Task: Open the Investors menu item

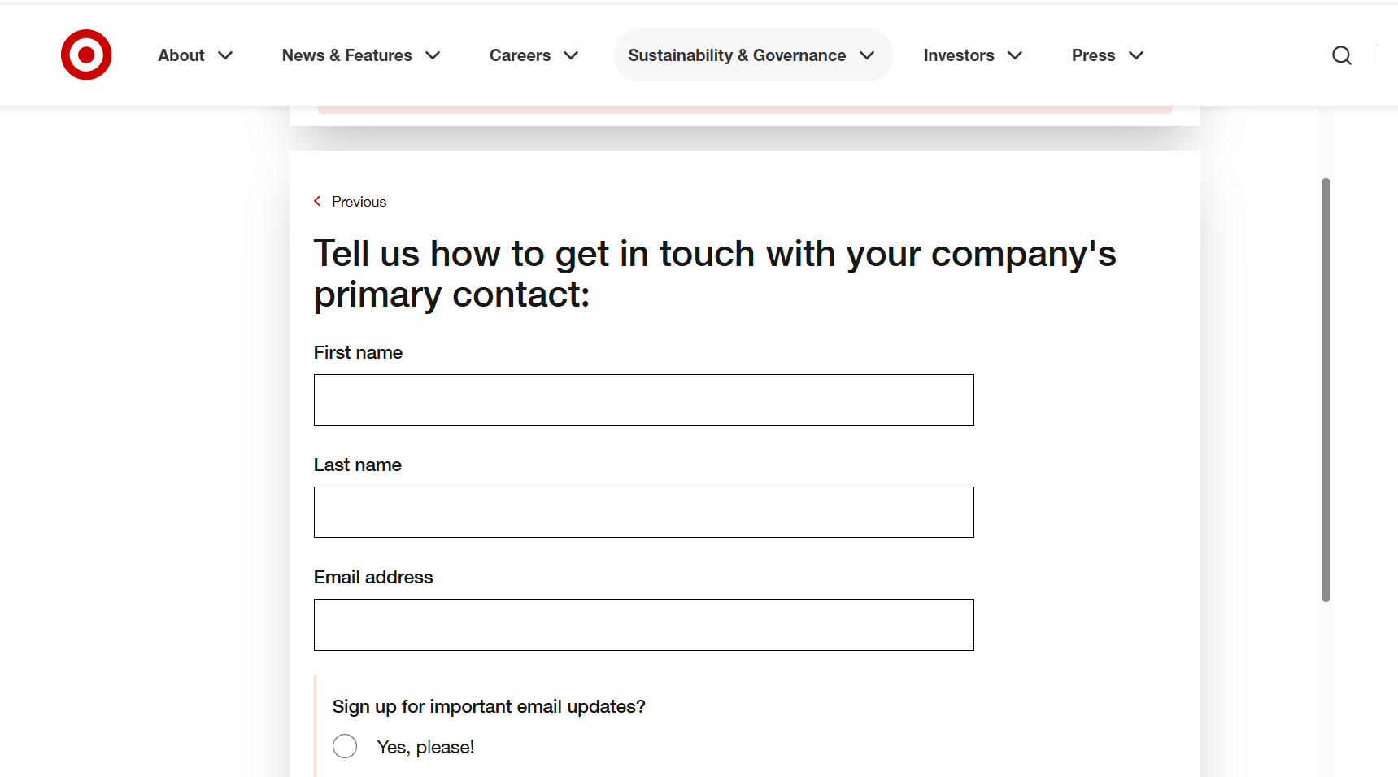Action: (959, 55)
